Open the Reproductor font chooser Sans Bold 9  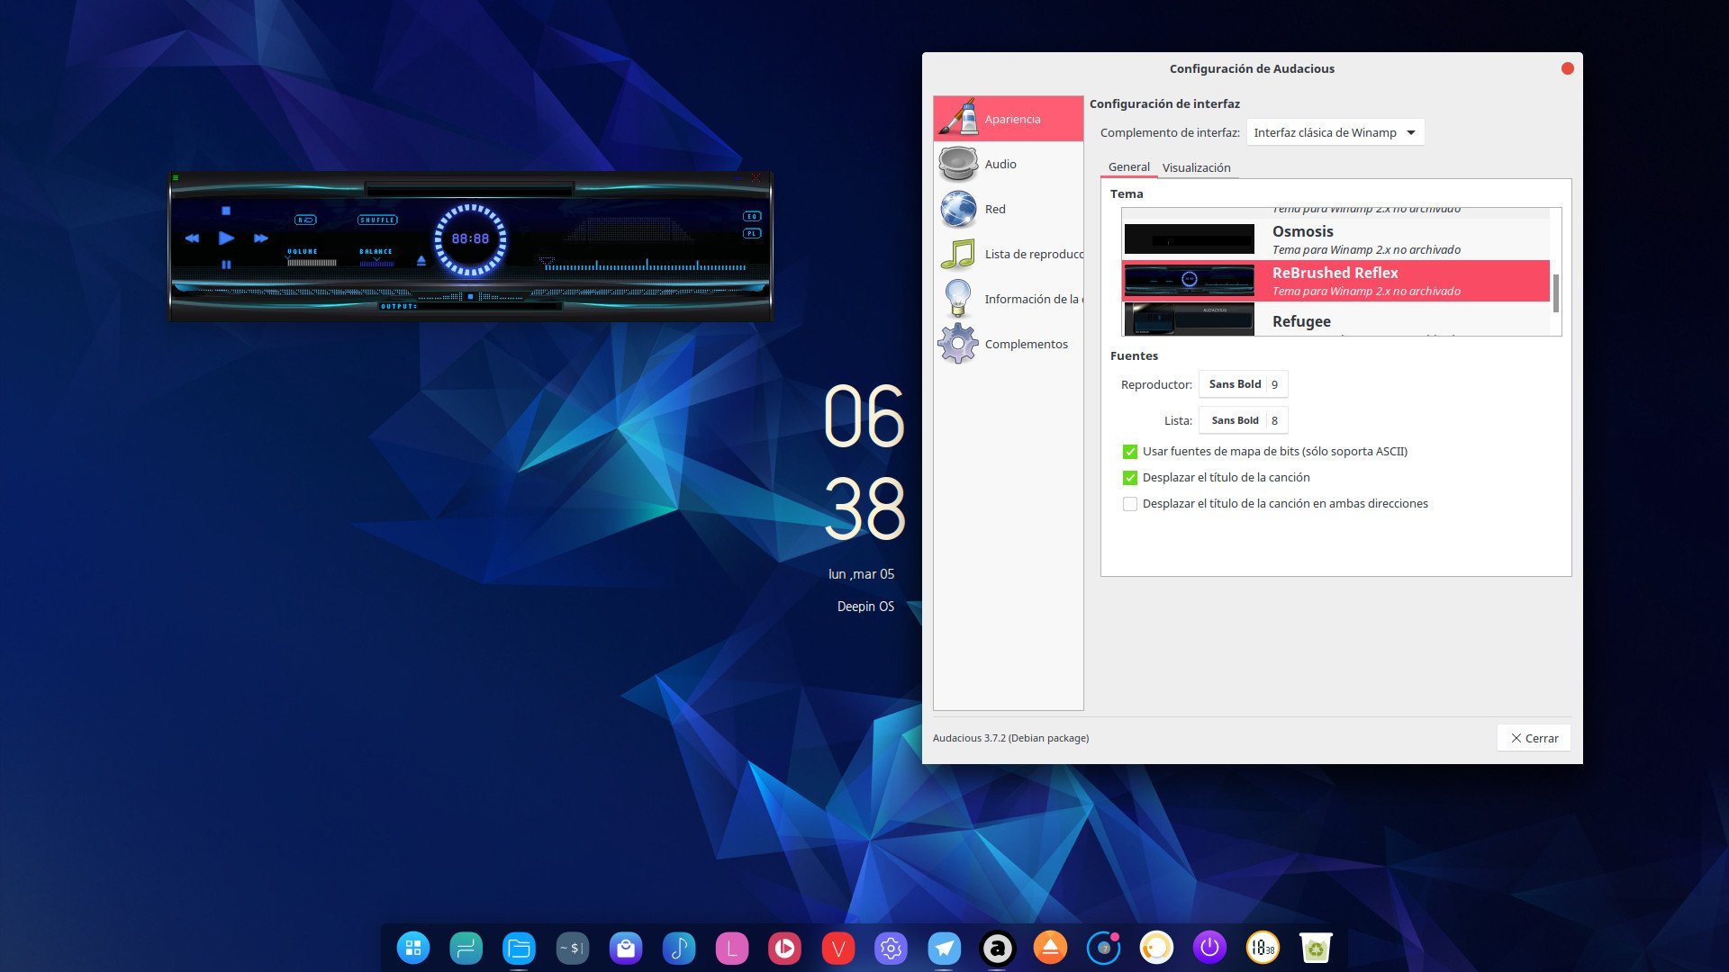click(1243, 384)
